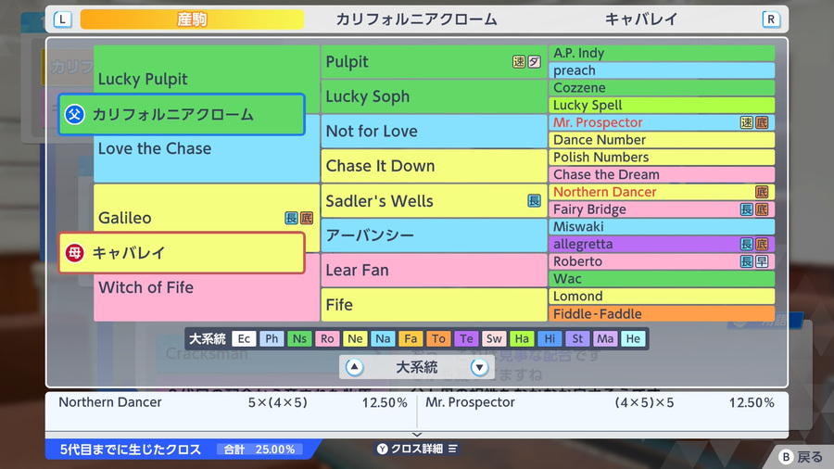
Task: Click the R shoulder button icon
Action: click(771, 19)
